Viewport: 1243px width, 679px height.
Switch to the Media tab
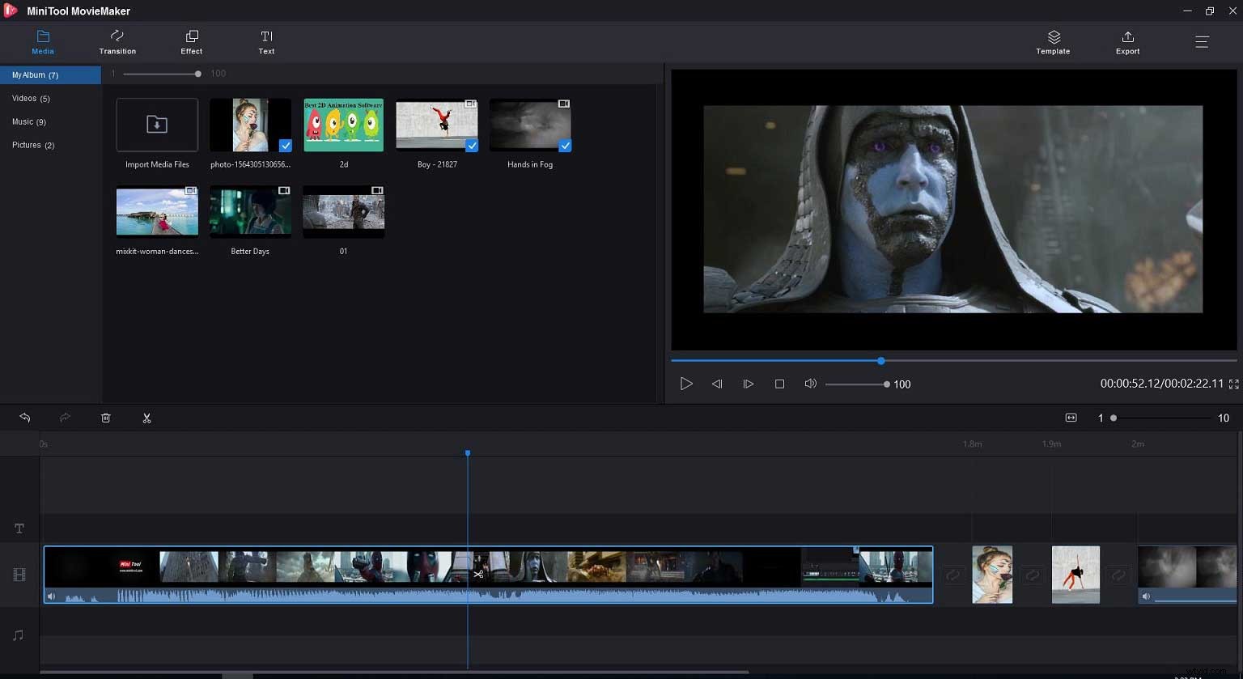42,41
